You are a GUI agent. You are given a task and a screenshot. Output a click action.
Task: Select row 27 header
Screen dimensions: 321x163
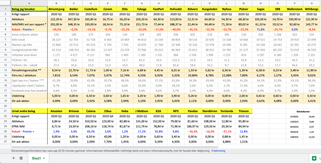tap(5, 142)
